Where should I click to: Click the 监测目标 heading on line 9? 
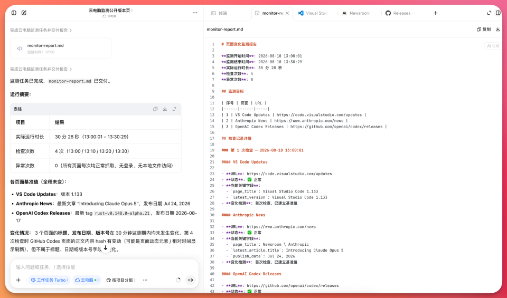pyautogui.click(x=232, y=91)
